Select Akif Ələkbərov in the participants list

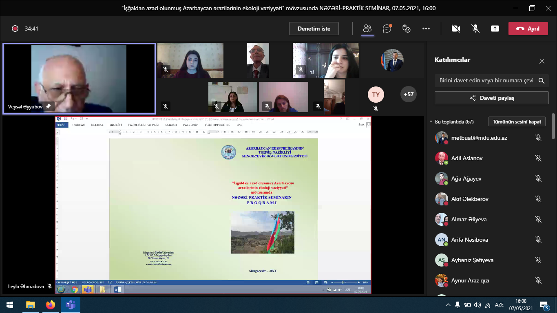(470, 199)
